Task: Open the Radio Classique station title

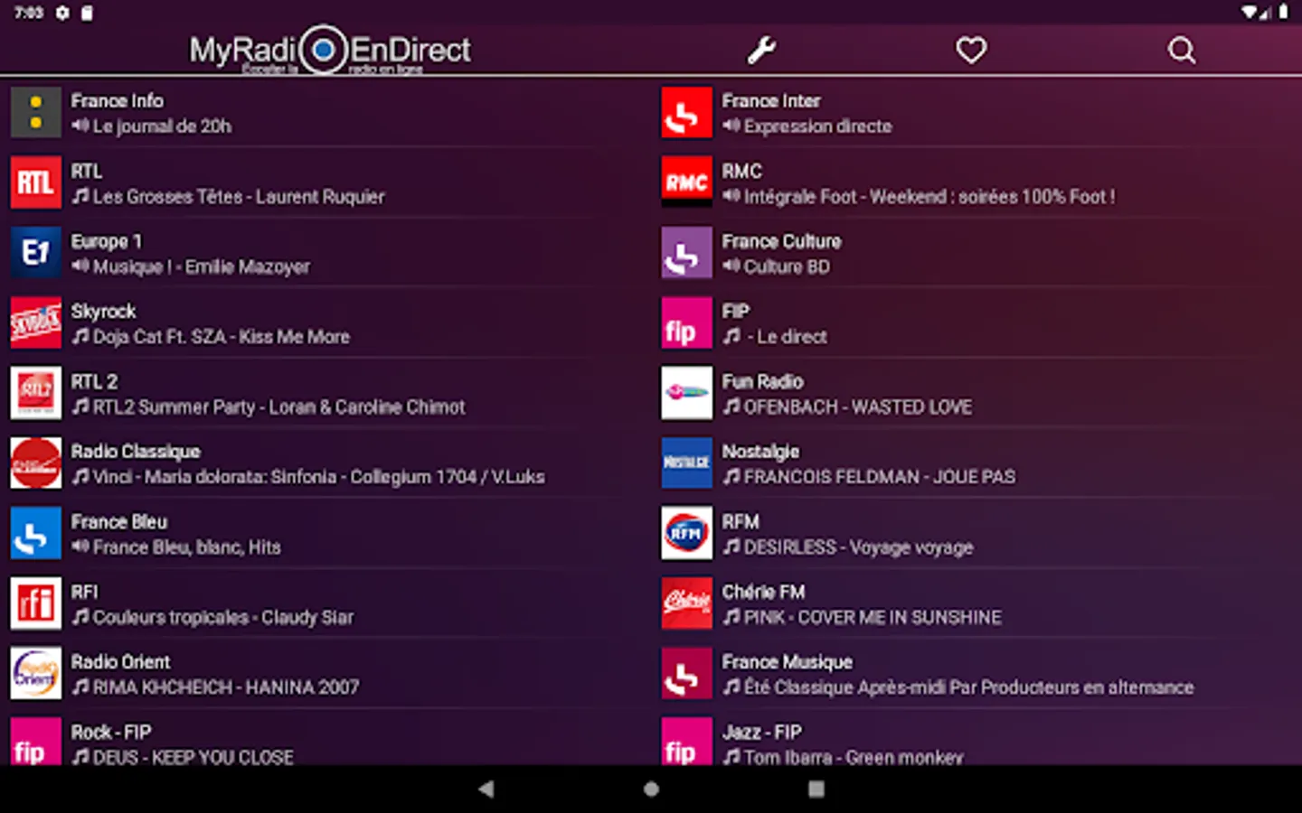Action: click(136, 452)
